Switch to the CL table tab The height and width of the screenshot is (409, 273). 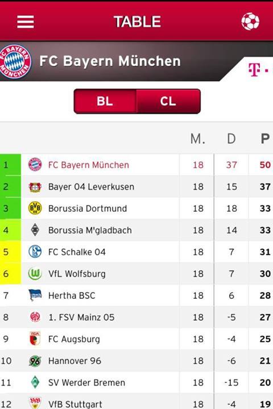(x=168, y=101)
